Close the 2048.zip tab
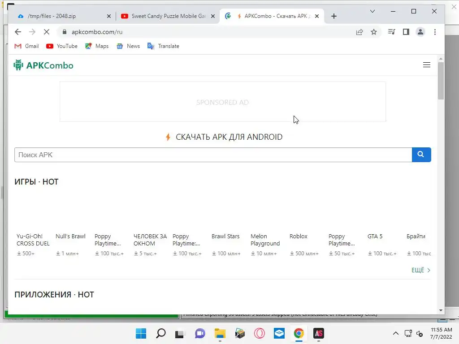The width and height of the screenshot is (459, 344). point(109,17)
